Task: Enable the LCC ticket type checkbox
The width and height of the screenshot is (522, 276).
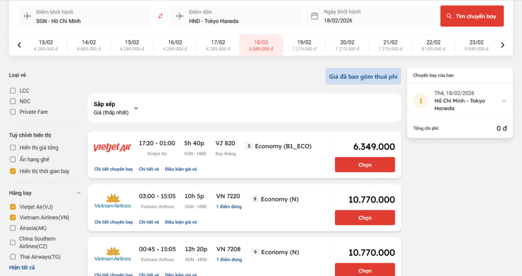Action: coord(13,91)
